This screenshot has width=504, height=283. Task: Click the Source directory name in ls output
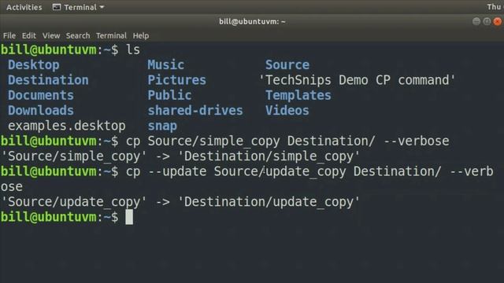click(x=287, y=65)
